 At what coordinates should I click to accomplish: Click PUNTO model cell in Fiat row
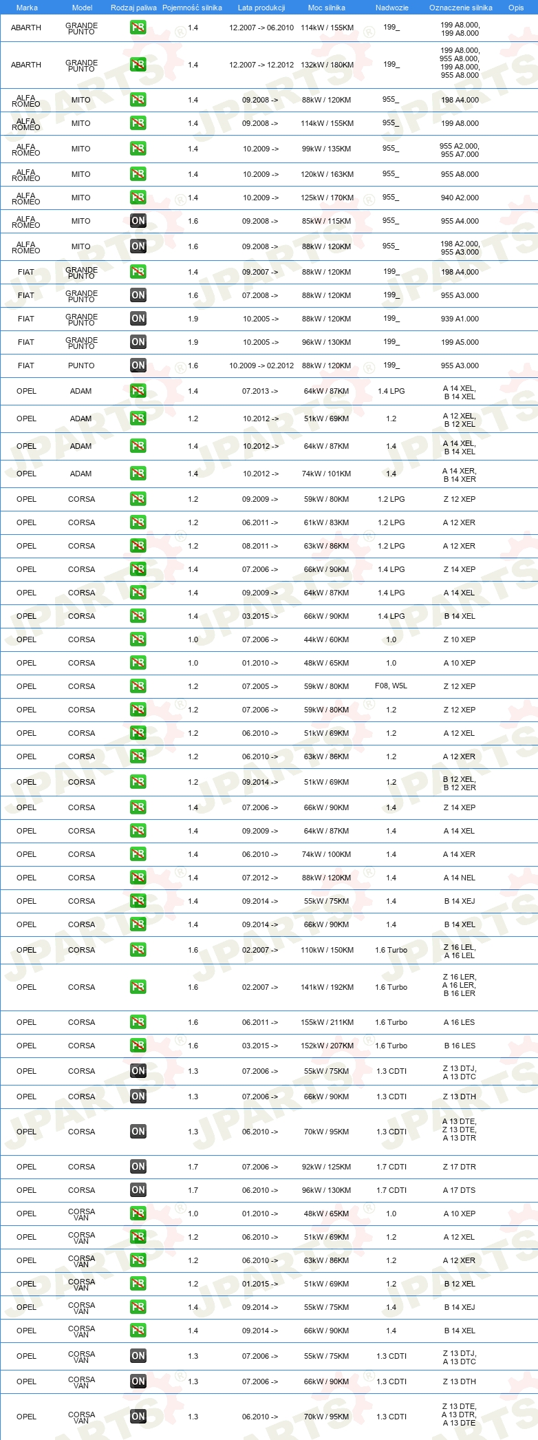tap(81, 366)
